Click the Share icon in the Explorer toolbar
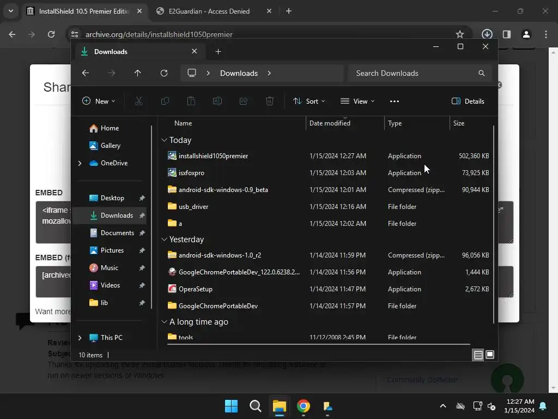 [x=244, y=101]
